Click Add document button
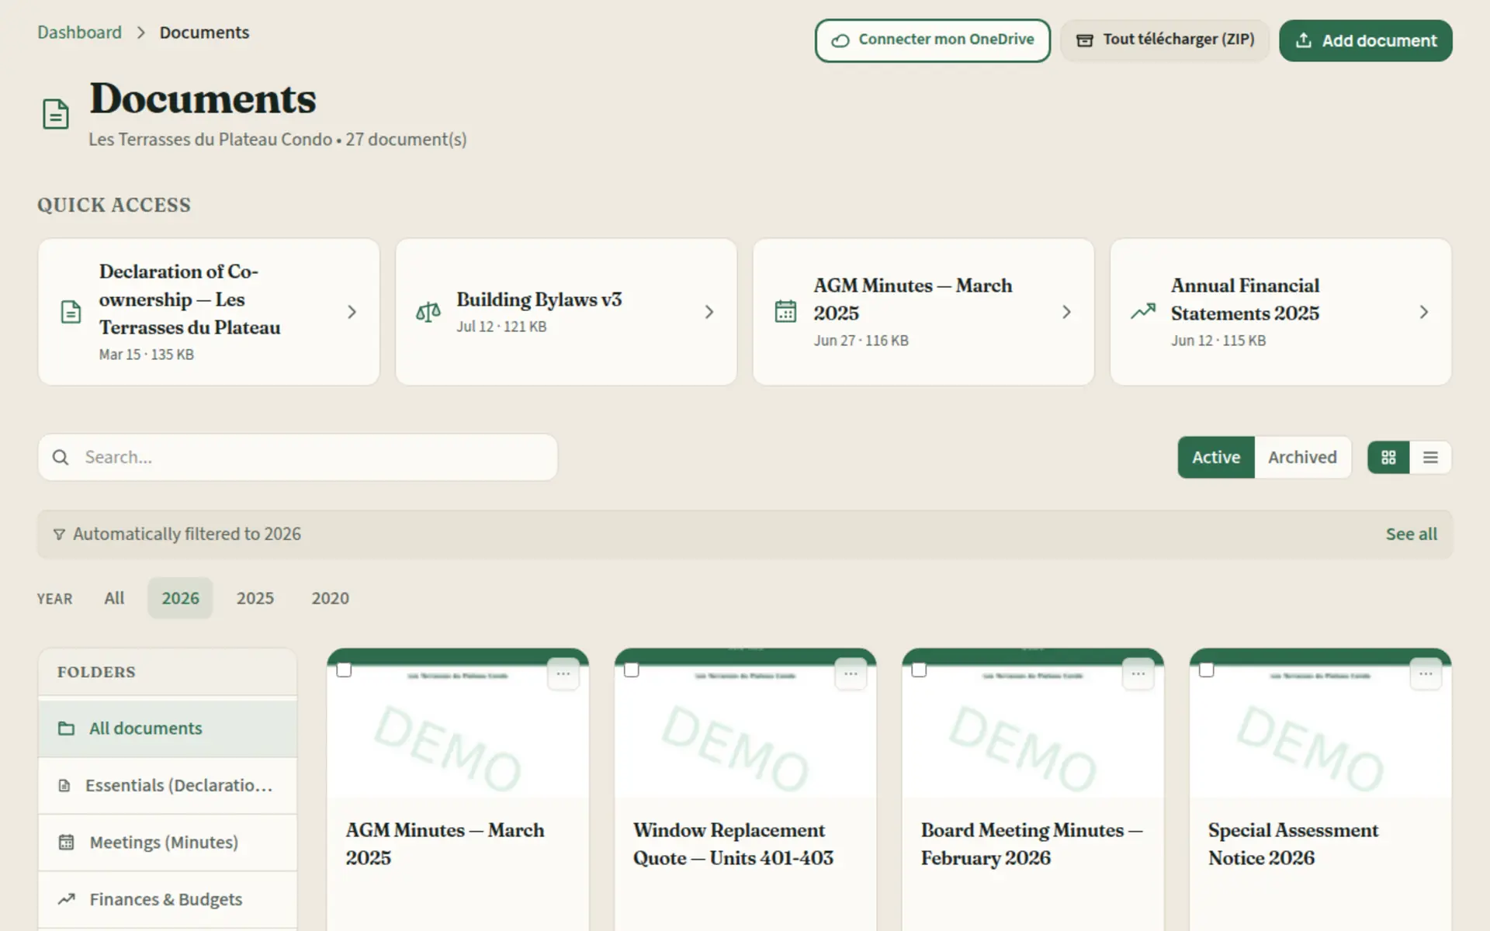The height and width of the screenshot is (931, 1490). point(1366,40)
